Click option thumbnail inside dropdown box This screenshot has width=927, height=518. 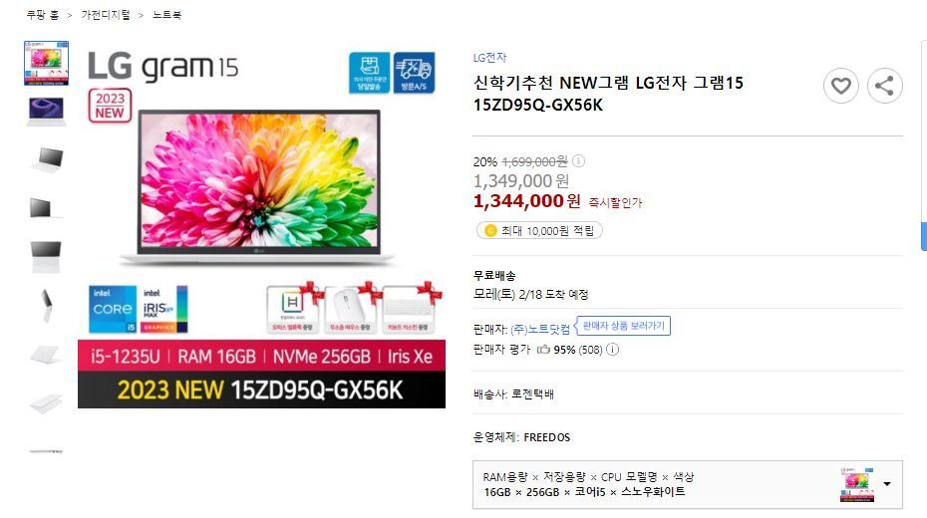[856, 484]
